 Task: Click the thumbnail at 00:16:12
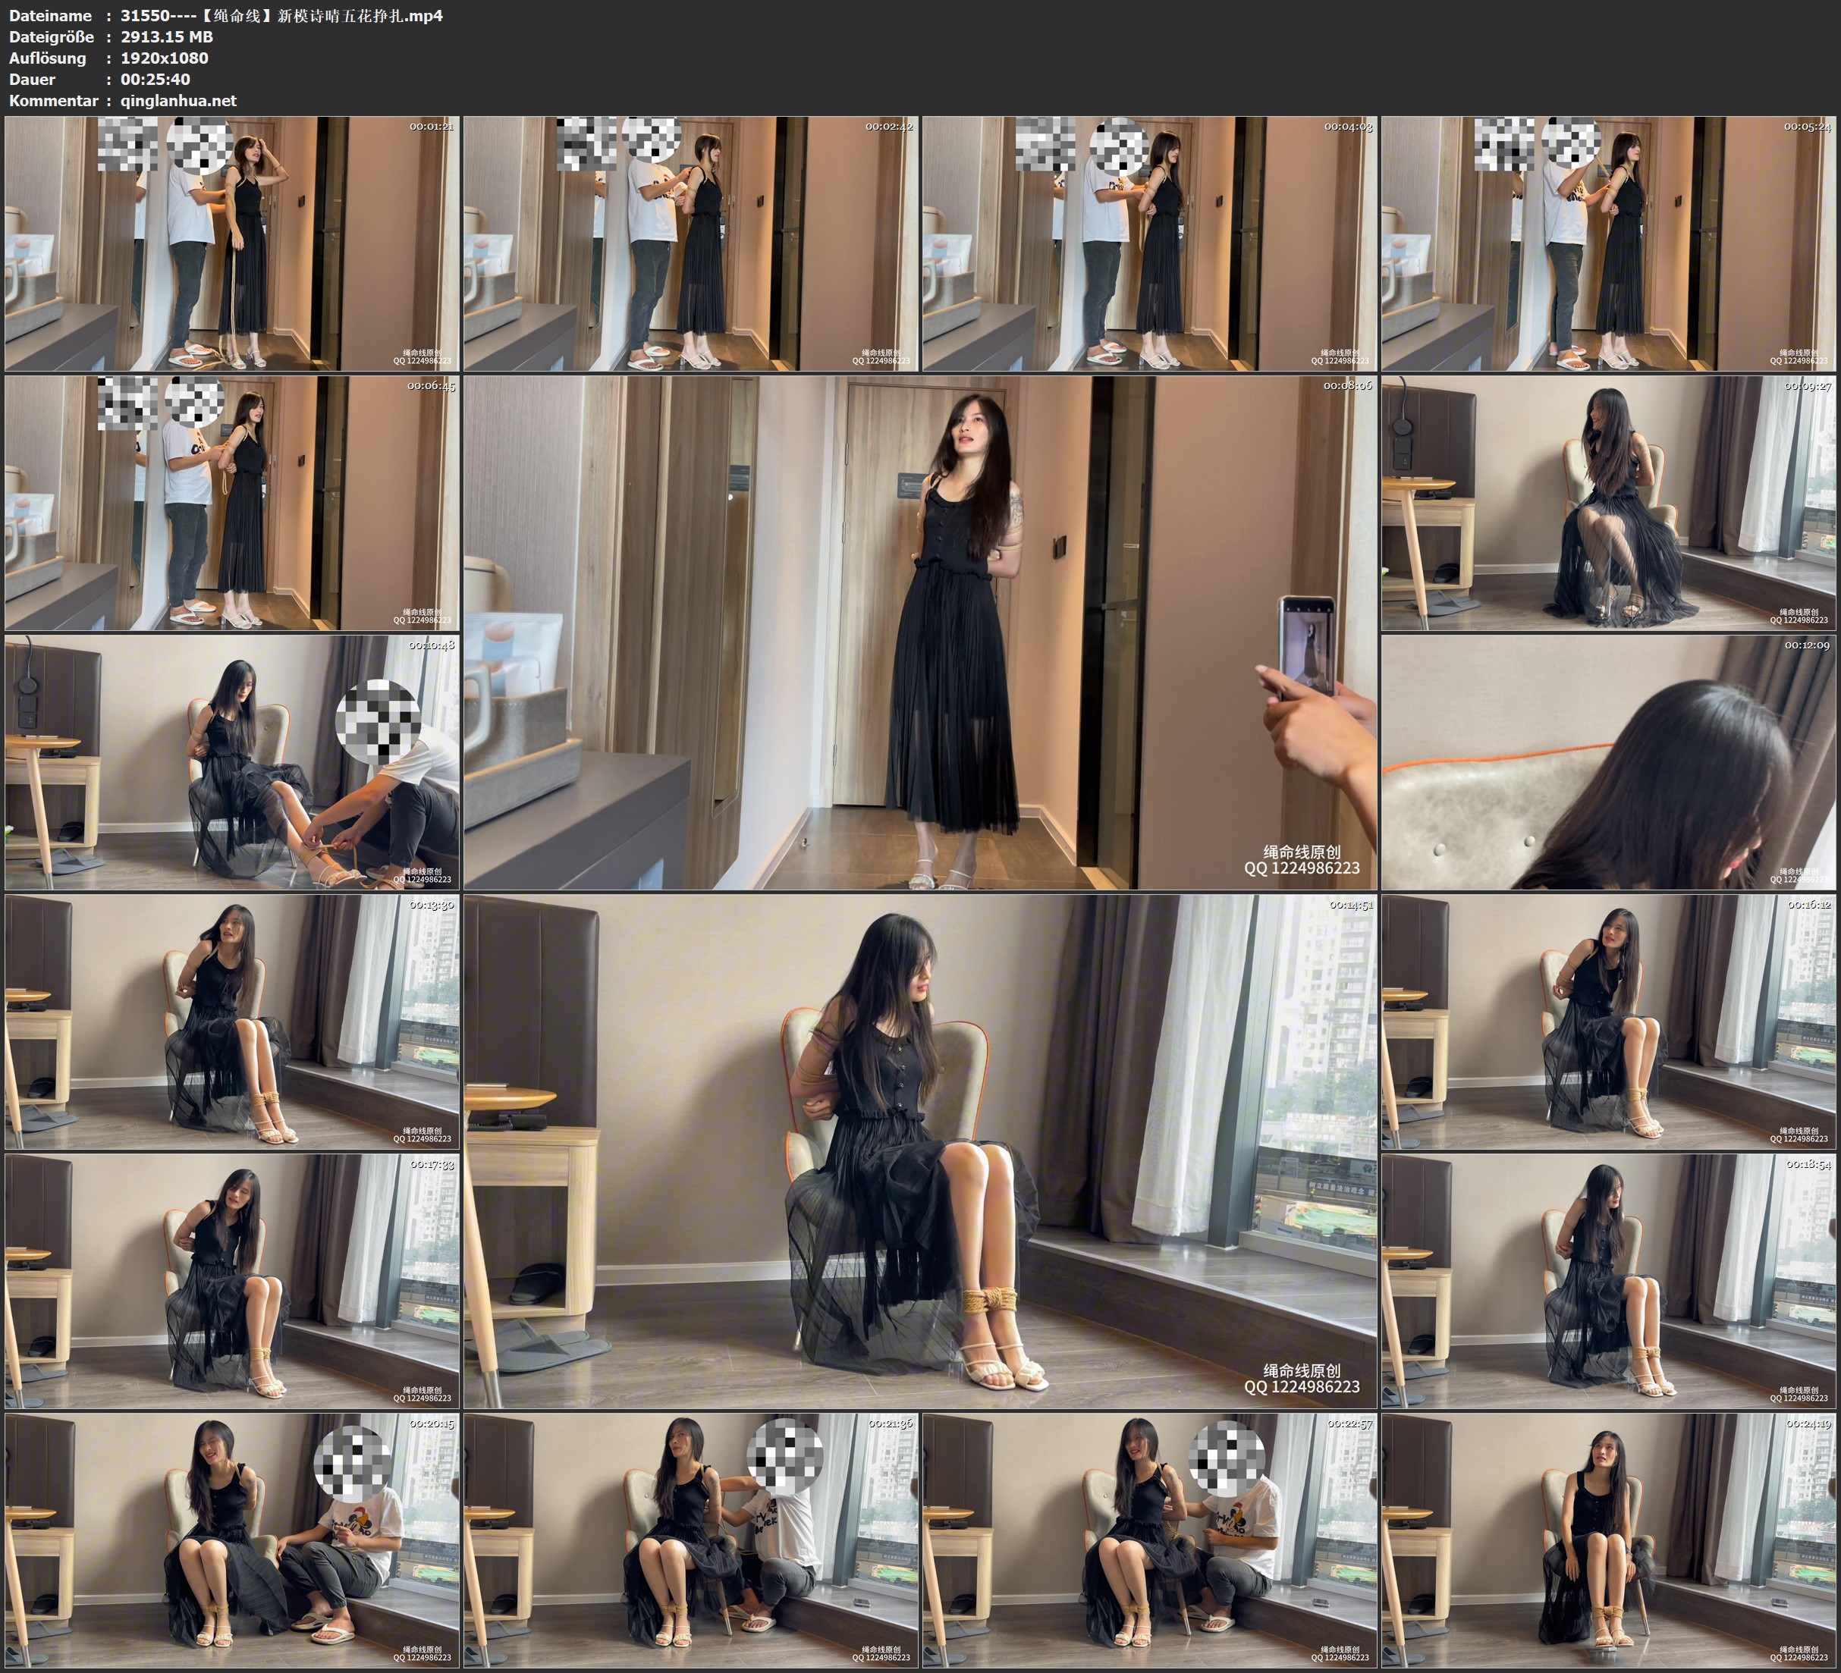point(1608,1022)
